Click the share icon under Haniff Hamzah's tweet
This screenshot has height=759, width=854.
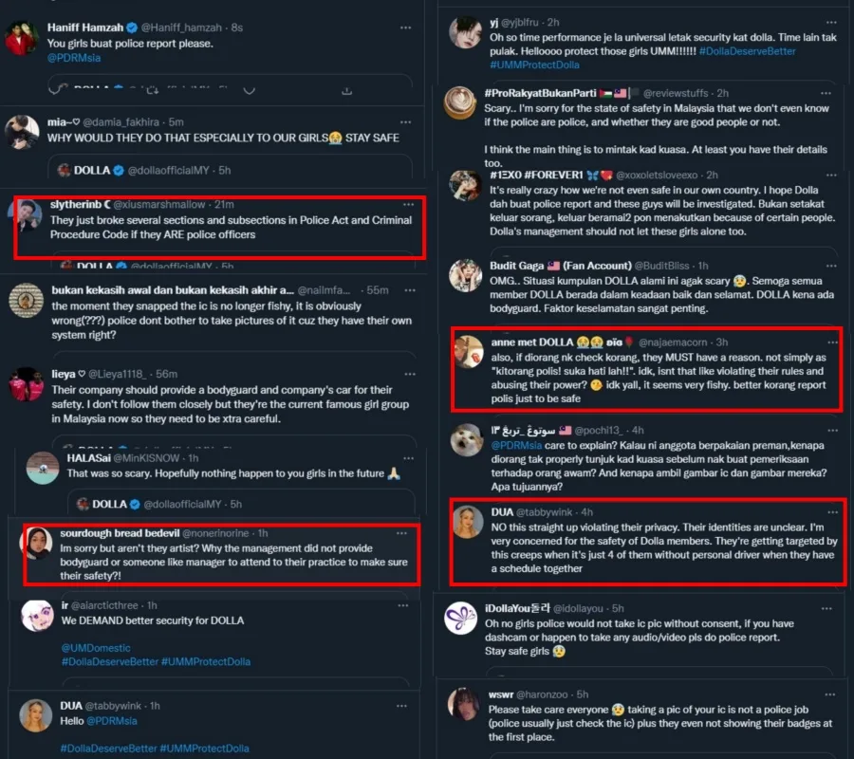(x=347, y=91)
